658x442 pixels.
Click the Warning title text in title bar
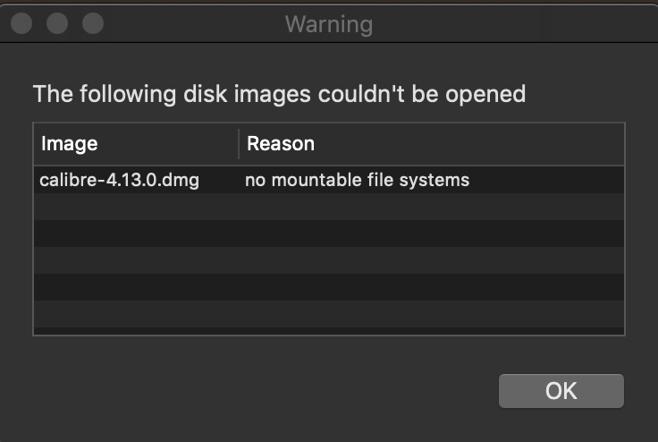(x=329, y=24)
